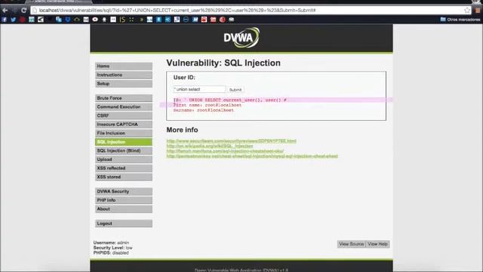
Task: Open the XSS reflected page
Action: point(124,168)
